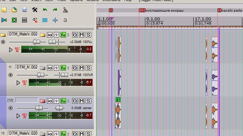Toggle phase invert on DTM_MaleV..002 track

pyautogui.click(x=75, y=35)
